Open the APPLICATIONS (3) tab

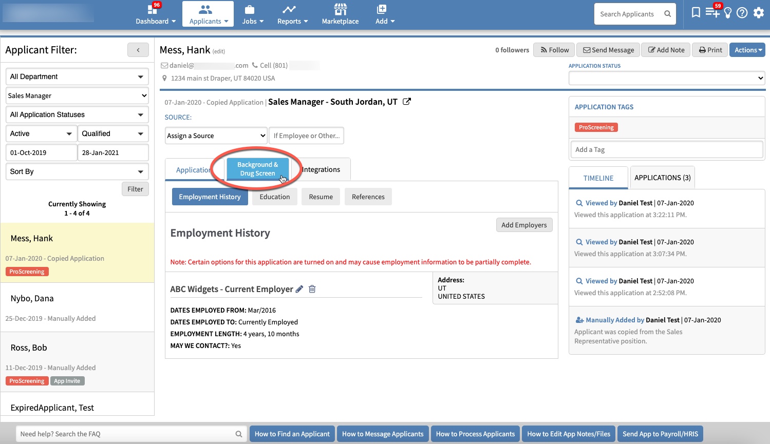coord(662,178)
